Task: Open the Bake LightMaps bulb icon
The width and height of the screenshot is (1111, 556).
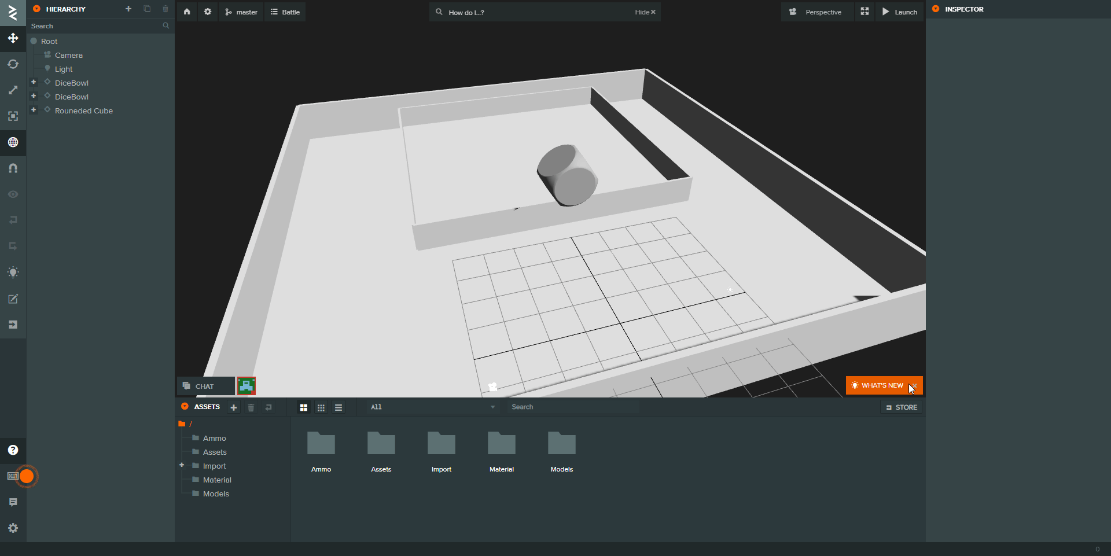Action: 13,273
